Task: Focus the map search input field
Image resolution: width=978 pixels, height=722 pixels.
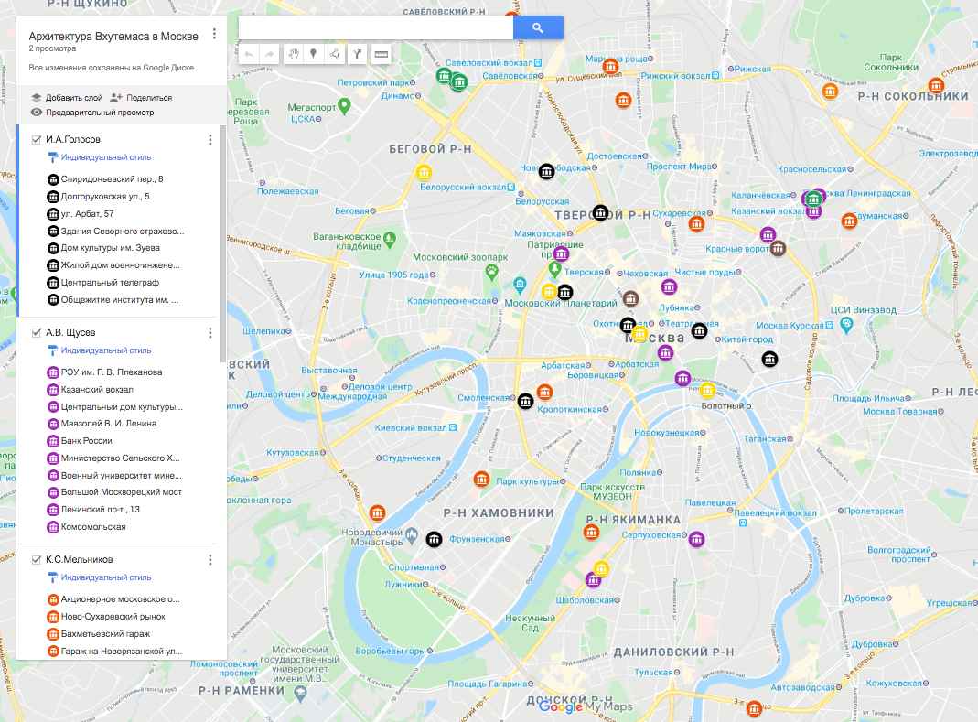Action: (375, 27)
